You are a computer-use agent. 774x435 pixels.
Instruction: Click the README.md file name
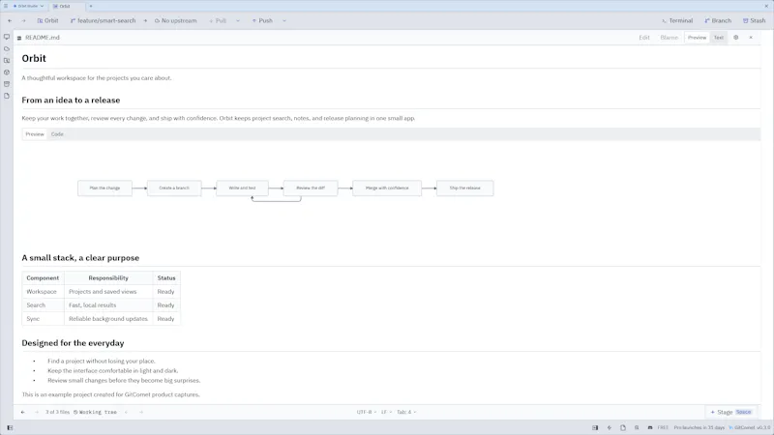point(43,38)
